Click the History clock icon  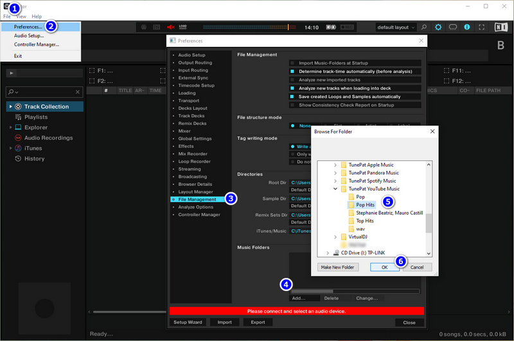click(x=19, y=158)
